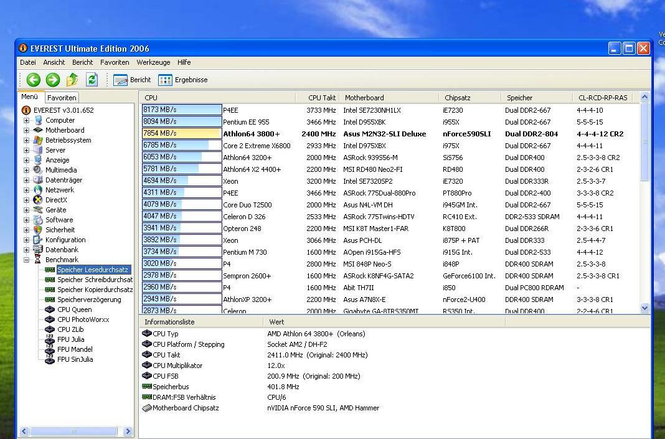Viewport: 665px width, 439px height.
Task: Click the DirectX logo icon
Action: (x=38, y=200)
